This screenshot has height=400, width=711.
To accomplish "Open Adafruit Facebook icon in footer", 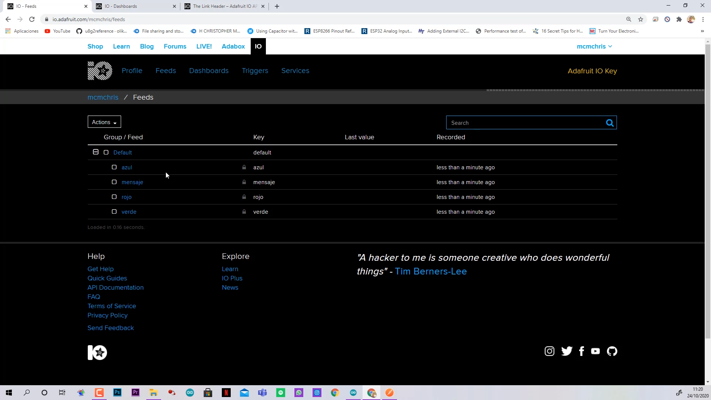I will point(582,351).
